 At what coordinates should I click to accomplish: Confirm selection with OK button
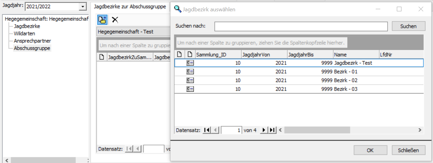(x=370, y=150)
